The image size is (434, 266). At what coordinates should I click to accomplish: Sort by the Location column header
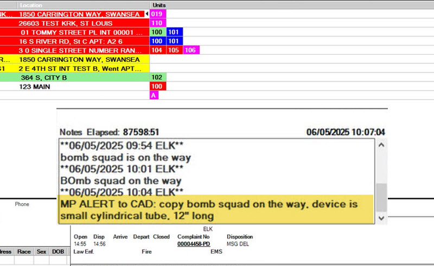coord(81,4)
